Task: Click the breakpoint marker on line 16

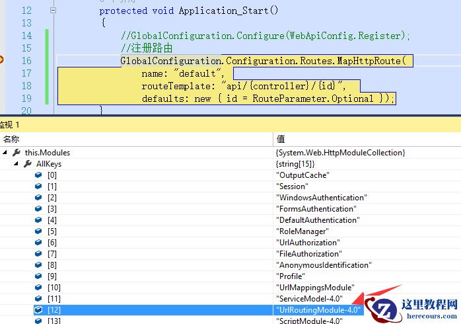Action: [x=1, y=60]
